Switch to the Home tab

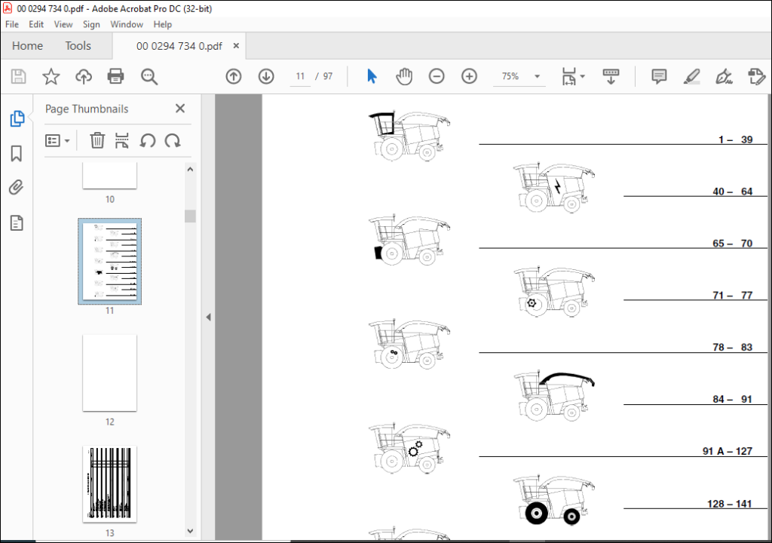[x=28, y=46]
